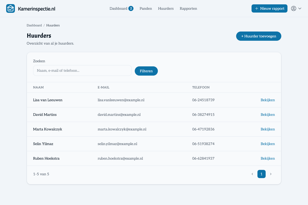Open Bekijken link for David Martins
308x205 pixels.
point(268,115)
